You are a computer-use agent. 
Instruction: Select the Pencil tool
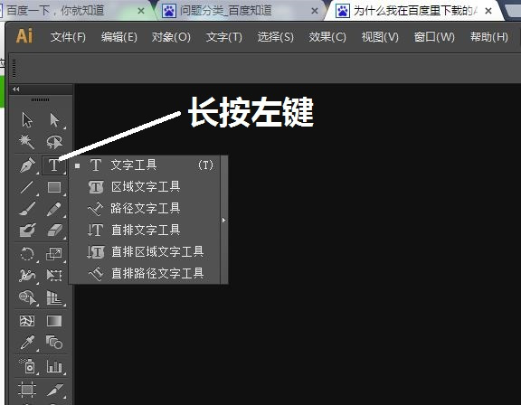tap(54, 209)
